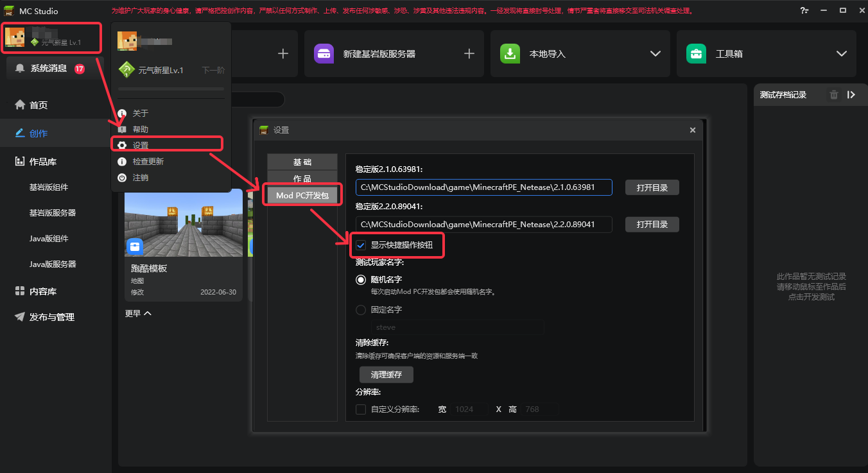This screenshot has height=473, width=868.
Task: Select the 随机名字 radio button
Action: pos(361,280)
